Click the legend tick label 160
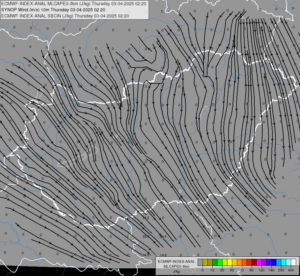 (271, 270)
